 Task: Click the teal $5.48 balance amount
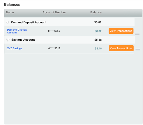tap(98, 48)
